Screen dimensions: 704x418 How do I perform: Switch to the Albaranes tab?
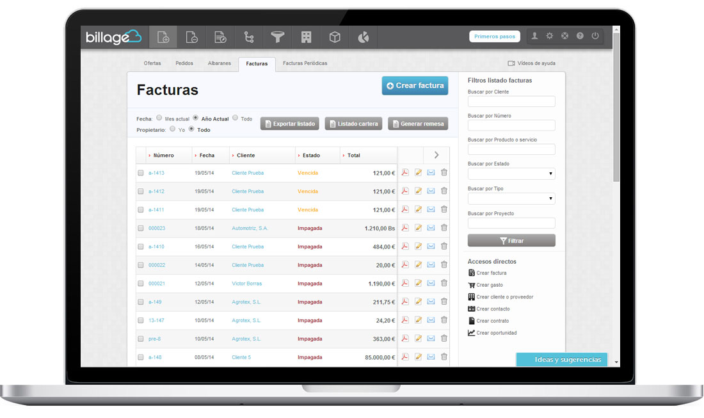pos(220,63)
